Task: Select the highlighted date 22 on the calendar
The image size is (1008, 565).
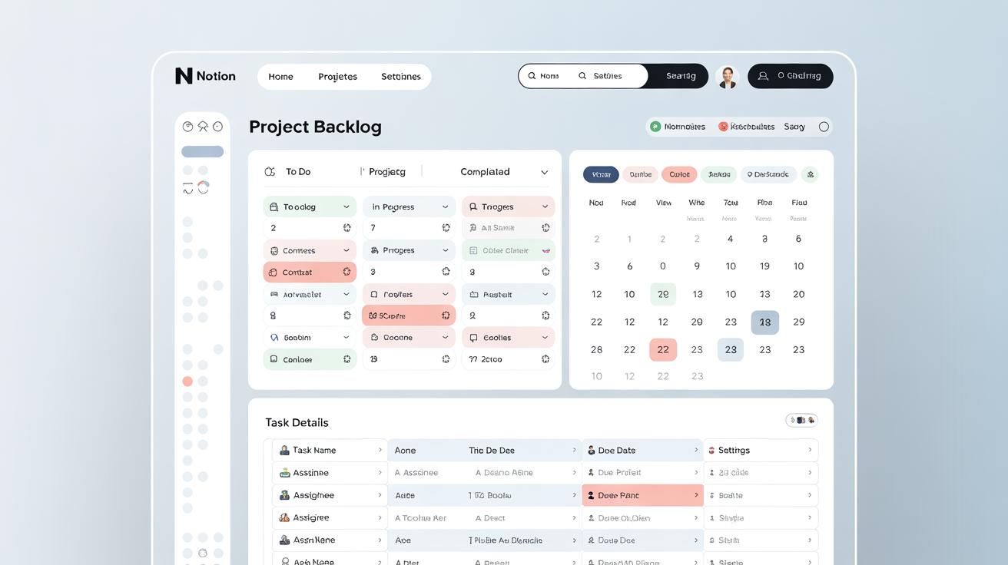Action: click(663, 349)
